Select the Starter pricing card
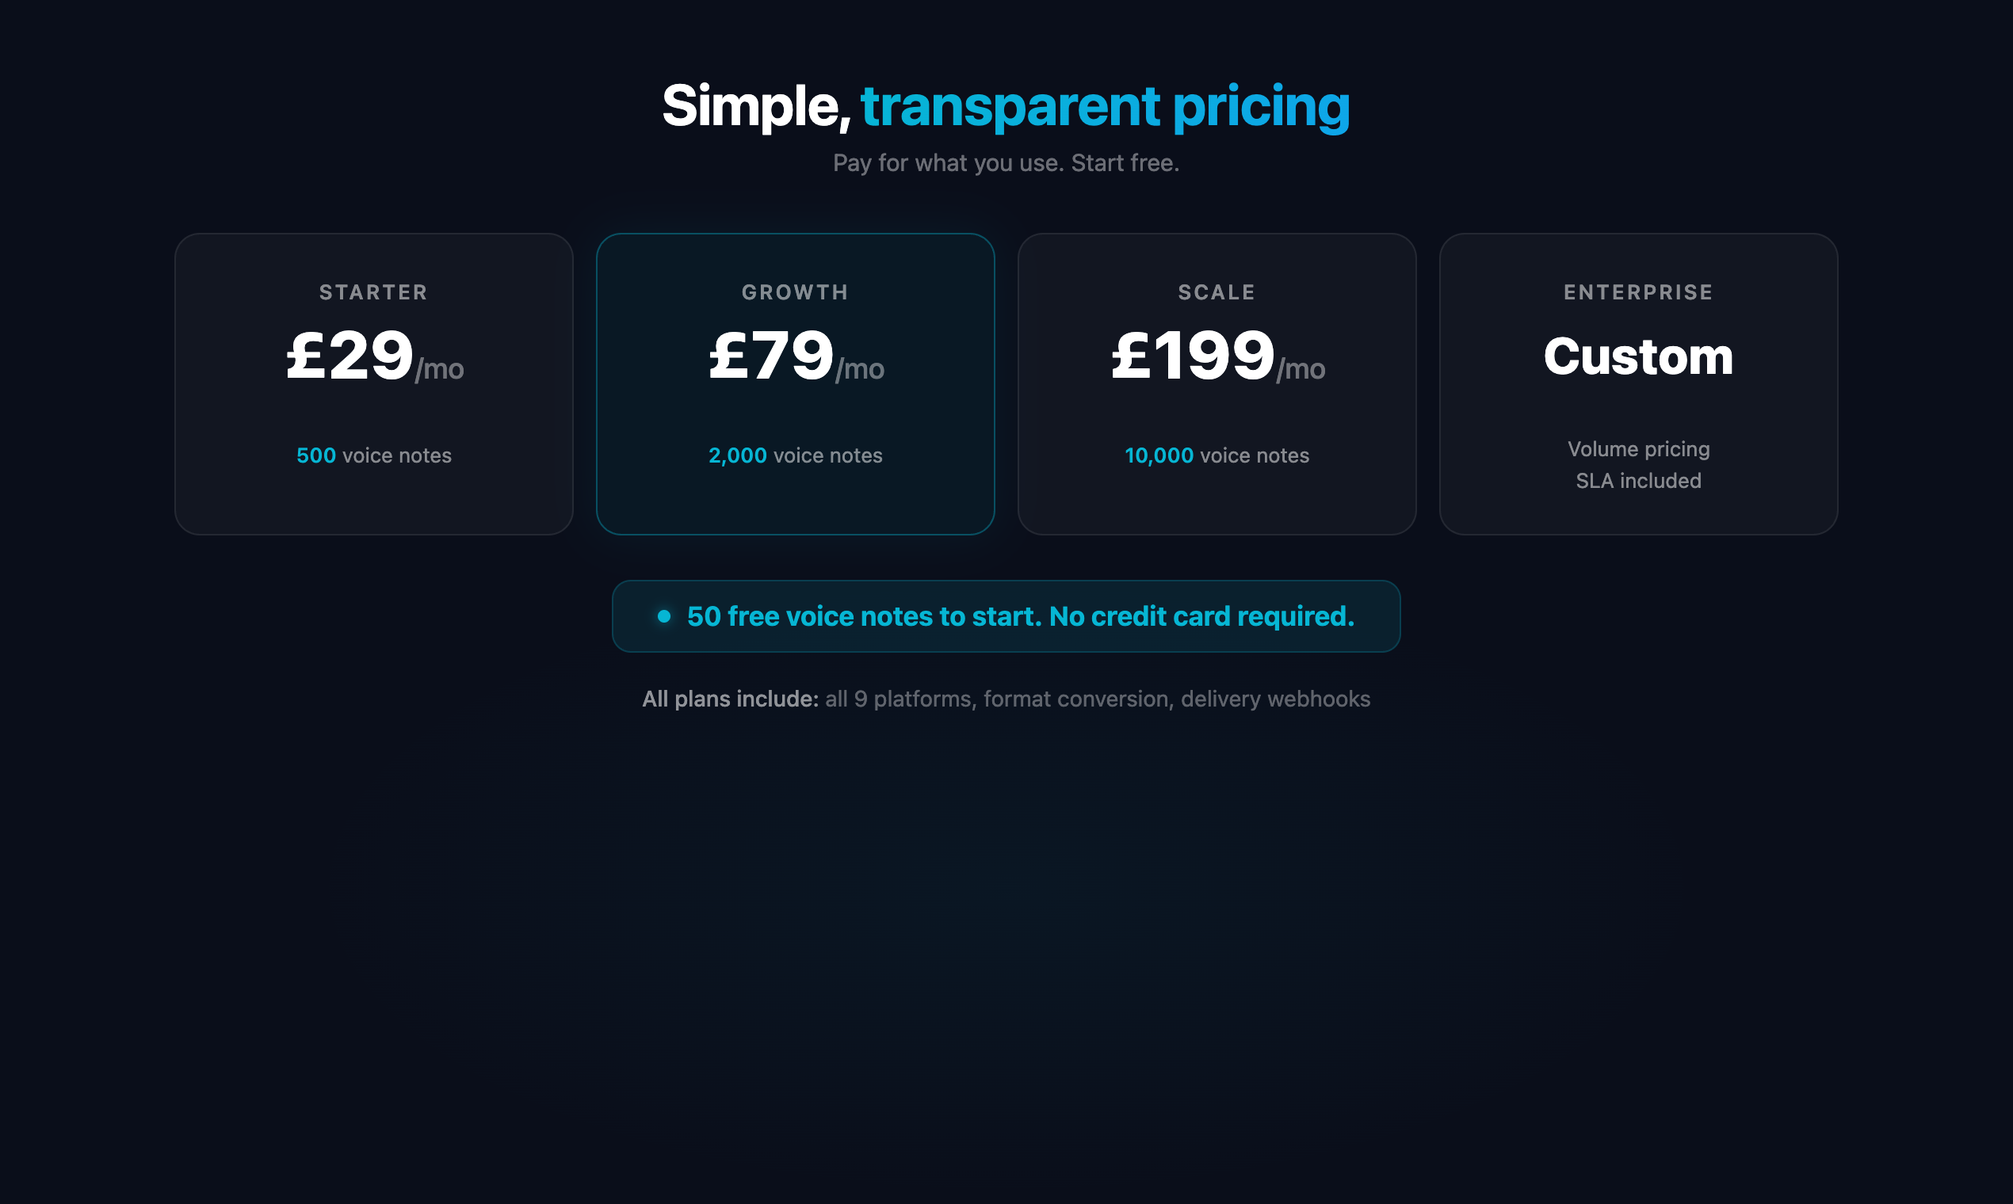Viewport: 2013px width, 1204px height. (x=372, y=383)
